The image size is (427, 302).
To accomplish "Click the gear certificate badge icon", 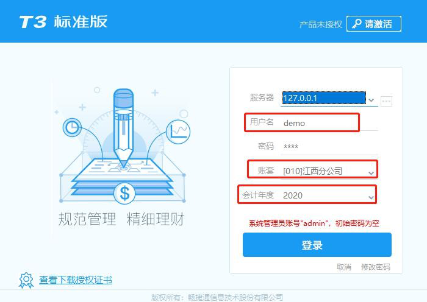I will point(26,280).
